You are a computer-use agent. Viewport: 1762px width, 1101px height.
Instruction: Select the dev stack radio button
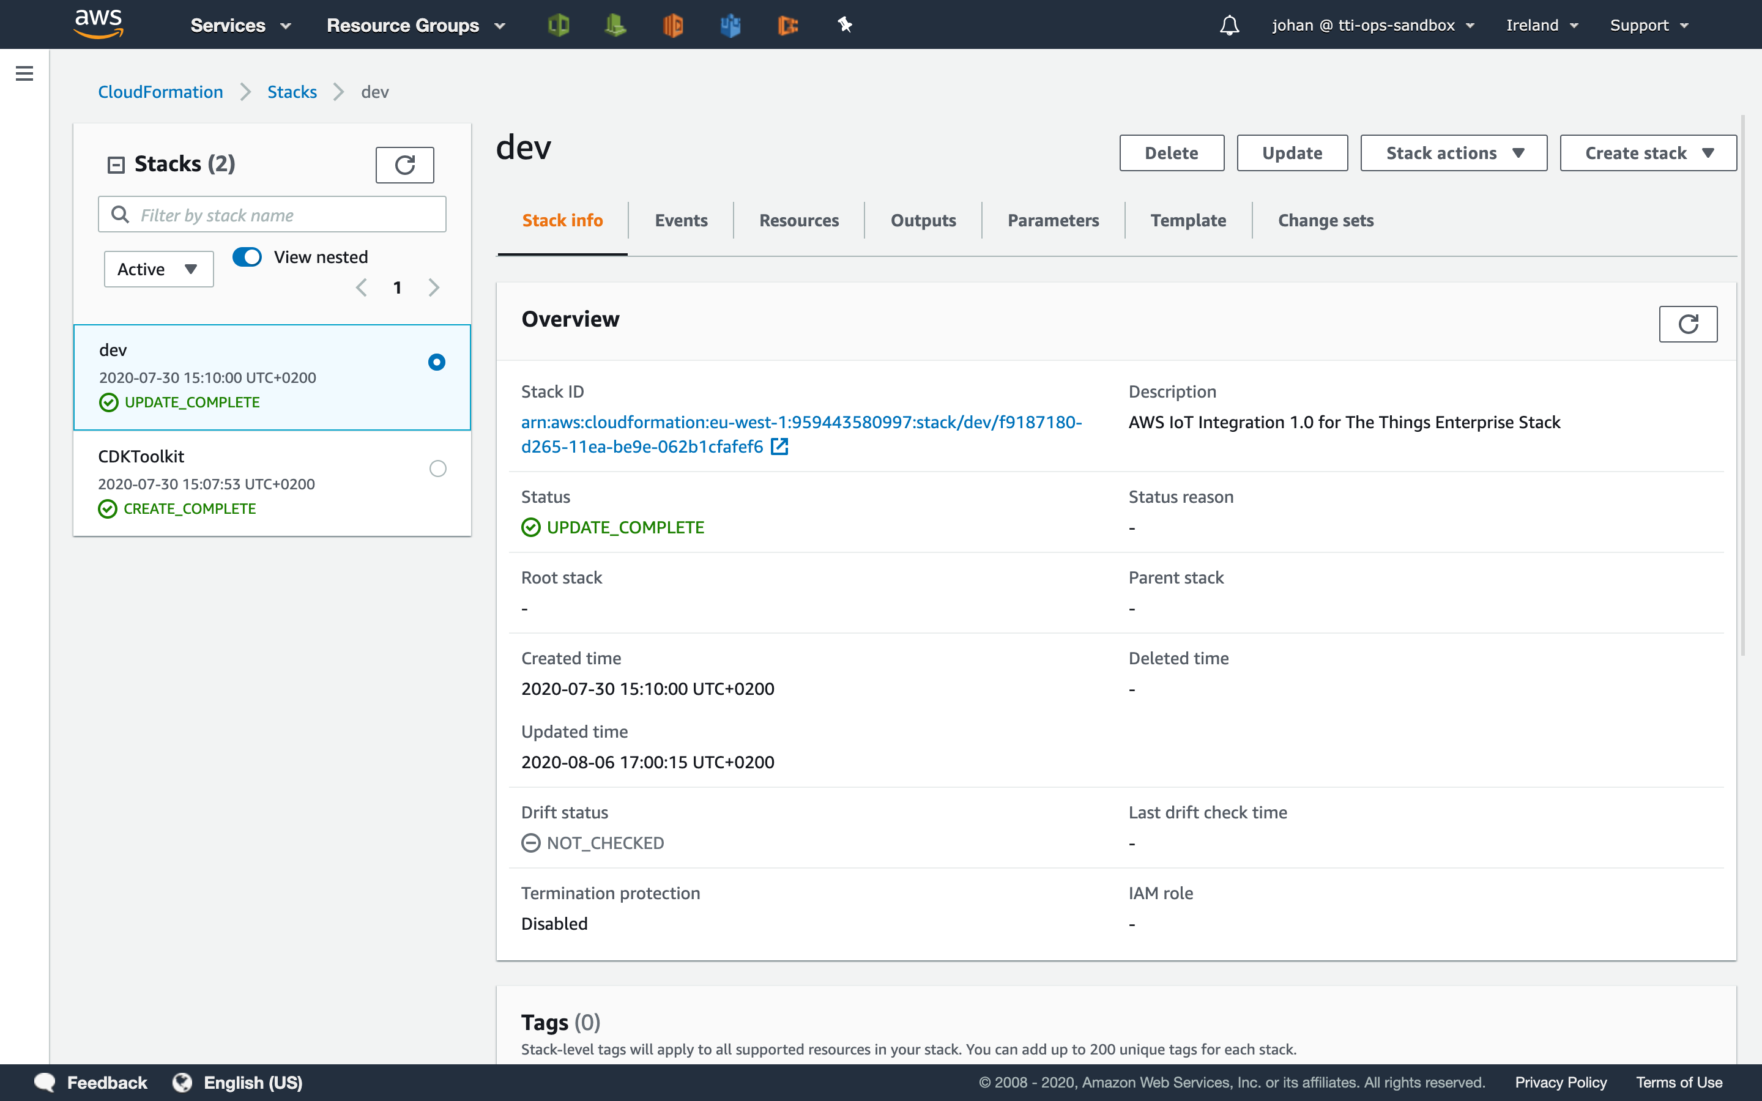tap(437, 362)
